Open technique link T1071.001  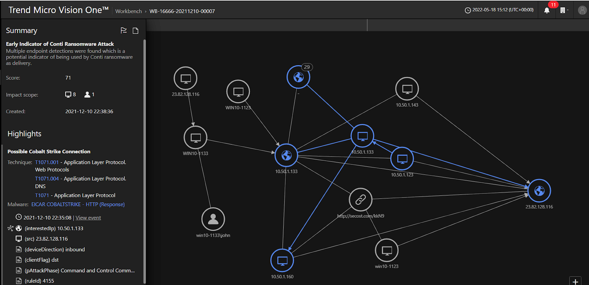click(47, 162)
